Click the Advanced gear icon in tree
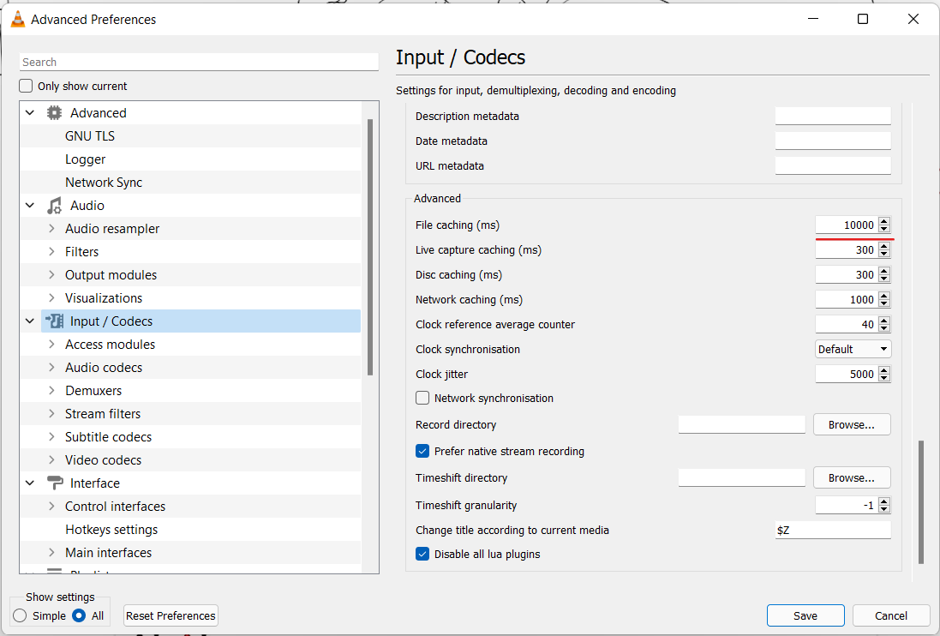 55,113
